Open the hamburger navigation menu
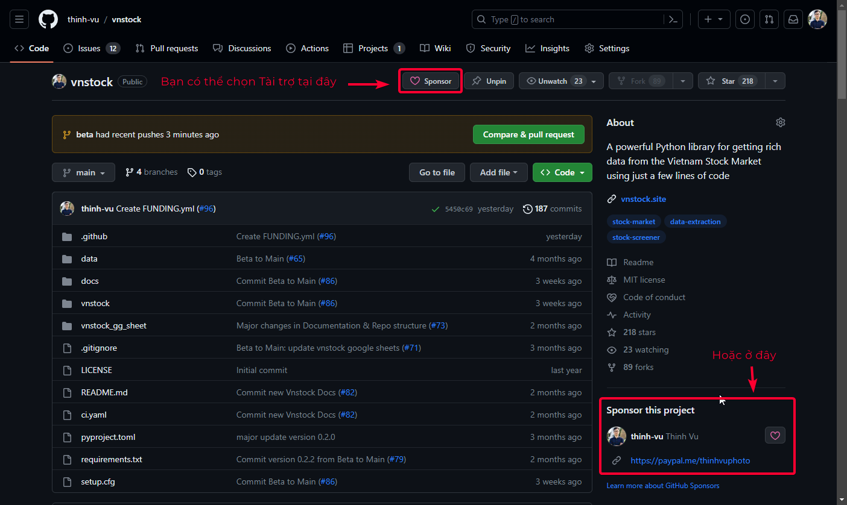The image size is (847, 505). coord(19,19)
